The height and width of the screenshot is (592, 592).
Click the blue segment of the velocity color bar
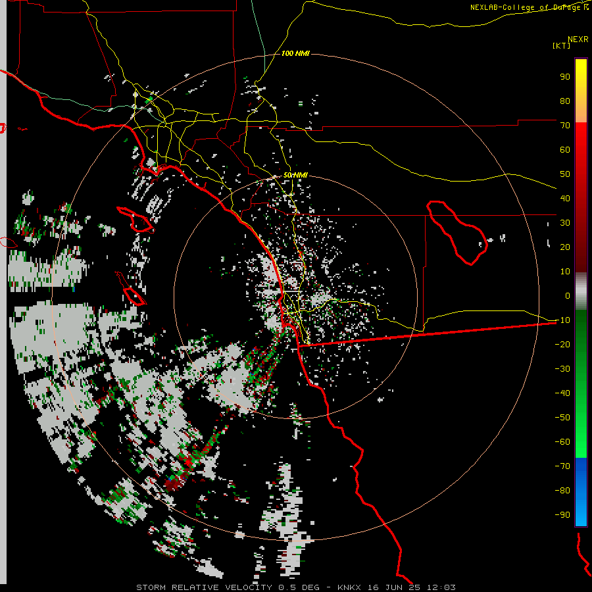581,491
